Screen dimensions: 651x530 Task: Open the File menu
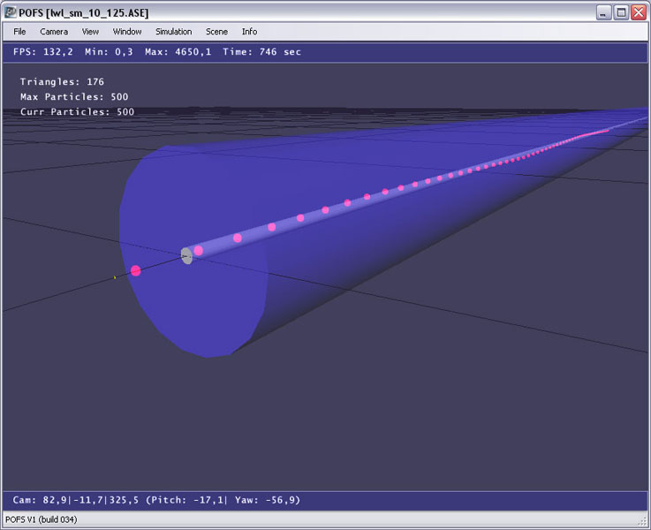click(19, 32)
